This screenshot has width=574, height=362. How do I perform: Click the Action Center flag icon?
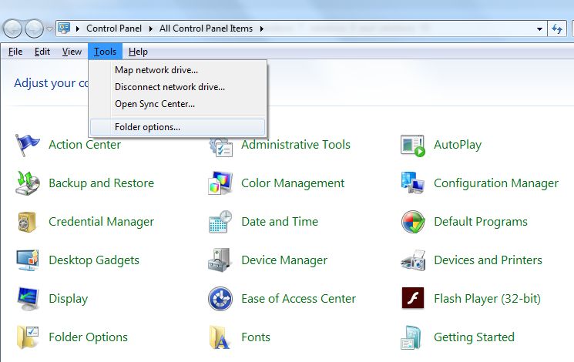click(28, 145)
